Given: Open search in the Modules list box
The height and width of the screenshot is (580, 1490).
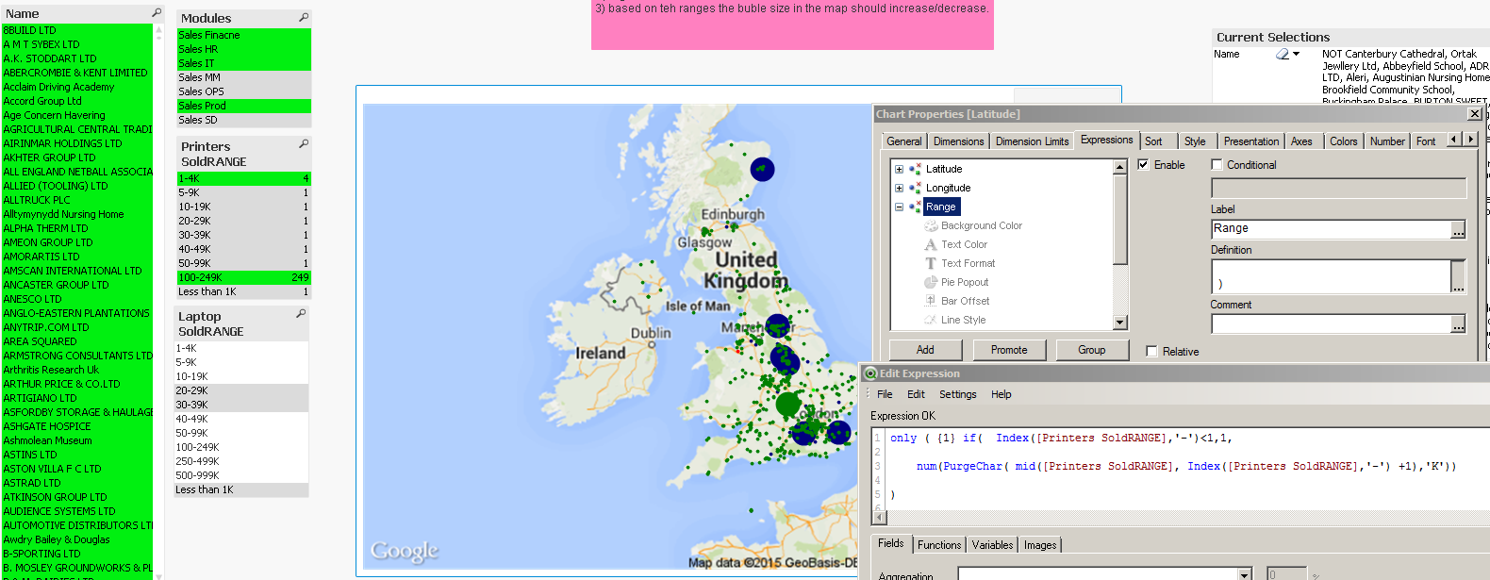Looking at the screenshot, I should tap(304, 18).
